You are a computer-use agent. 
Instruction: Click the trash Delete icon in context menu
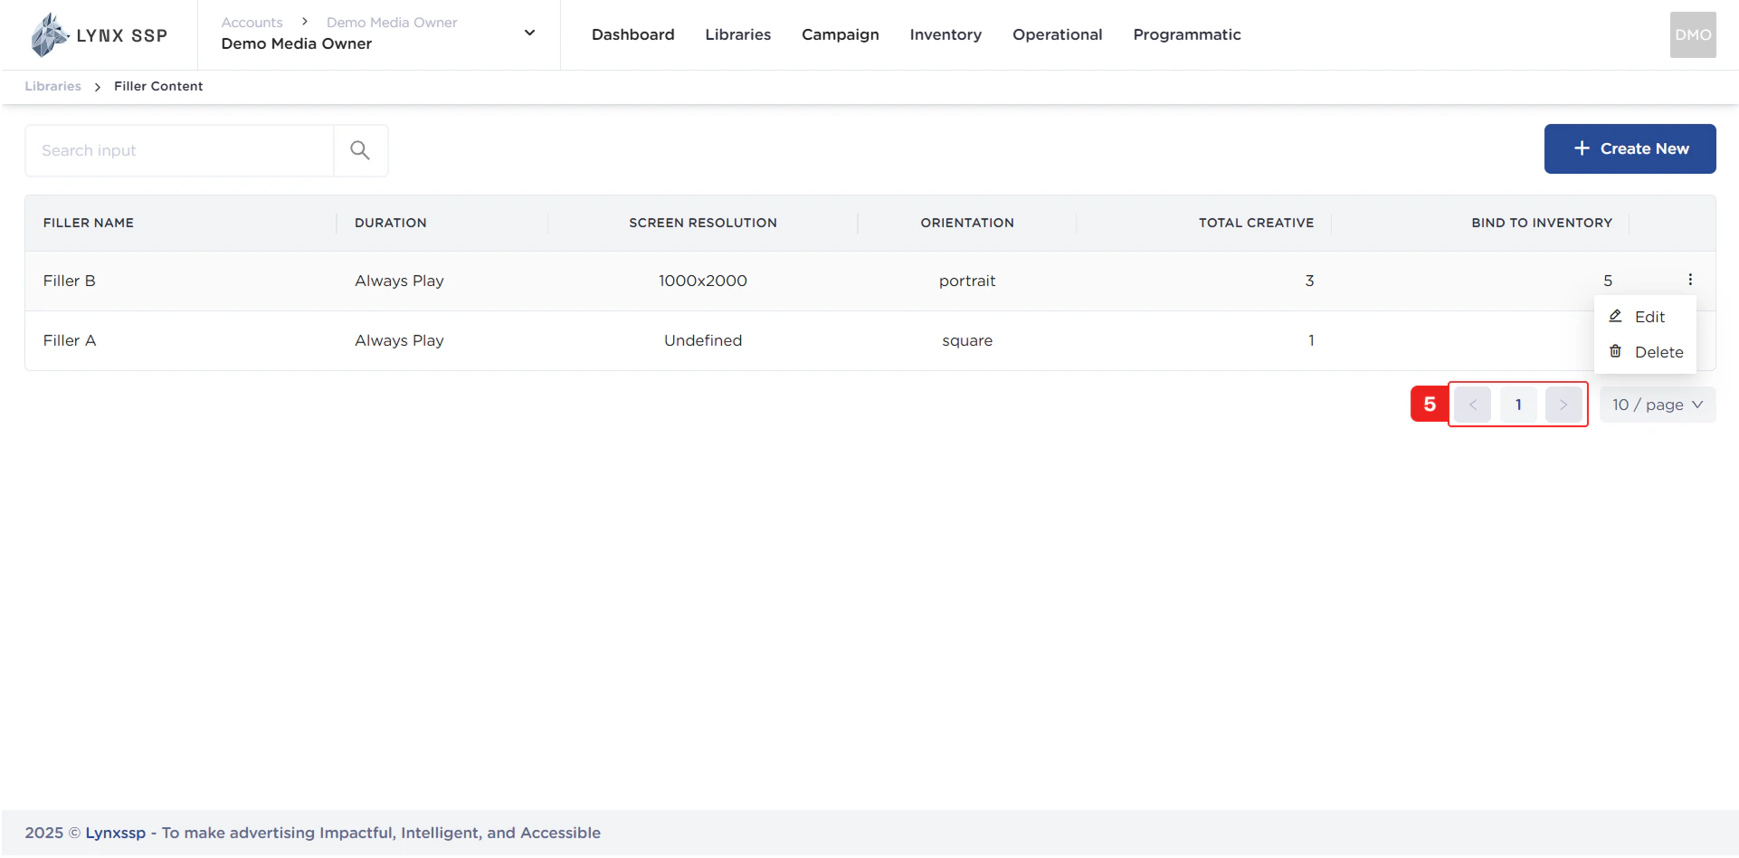tap(1616, 351)
